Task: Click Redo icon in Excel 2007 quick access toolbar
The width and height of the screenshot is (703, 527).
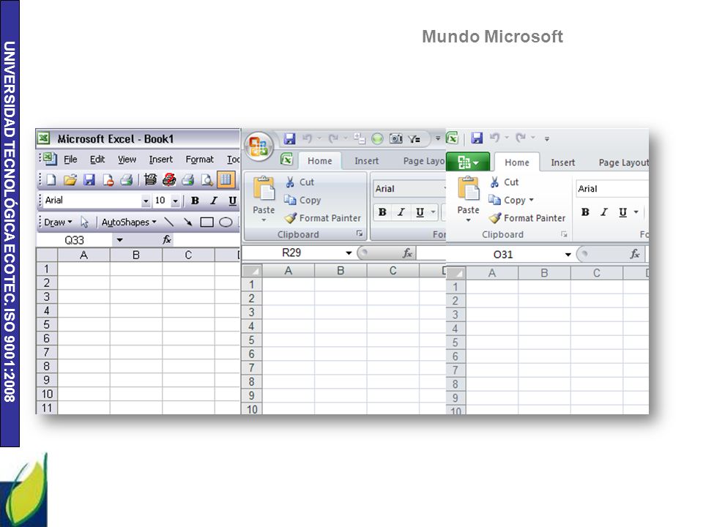Action: 334,138
